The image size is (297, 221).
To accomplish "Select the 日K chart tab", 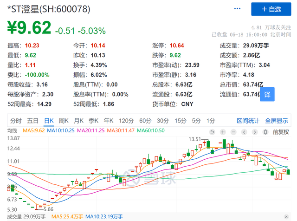I will point(49,121).
